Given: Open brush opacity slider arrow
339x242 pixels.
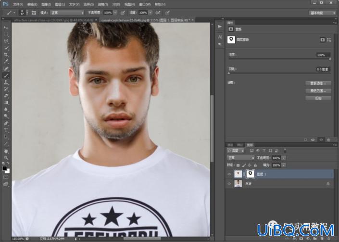Looking at the screenshot, I should (x=115, y=13).
